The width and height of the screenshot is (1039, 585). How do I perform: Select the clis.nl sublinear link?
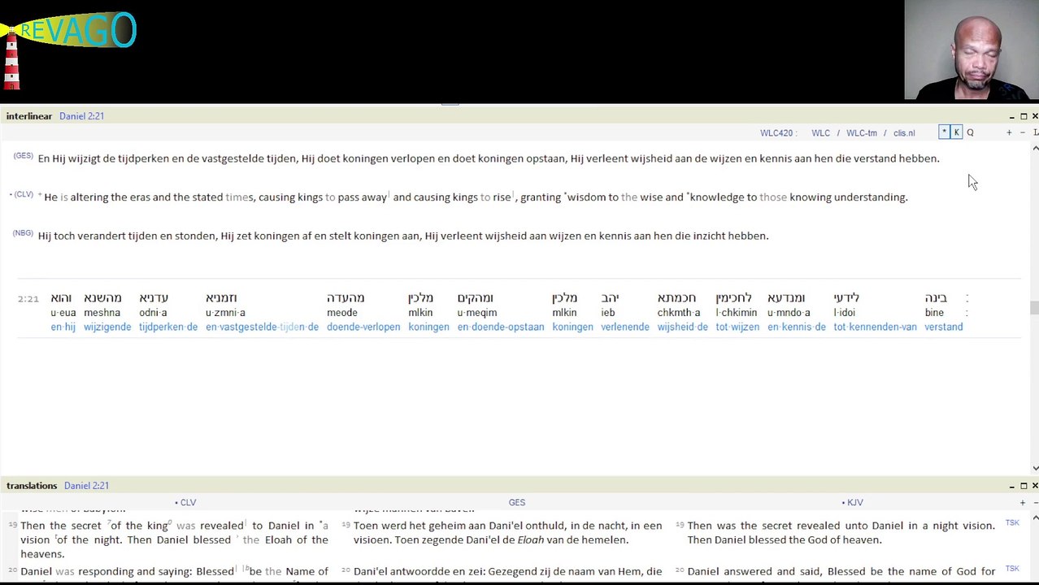904,133
